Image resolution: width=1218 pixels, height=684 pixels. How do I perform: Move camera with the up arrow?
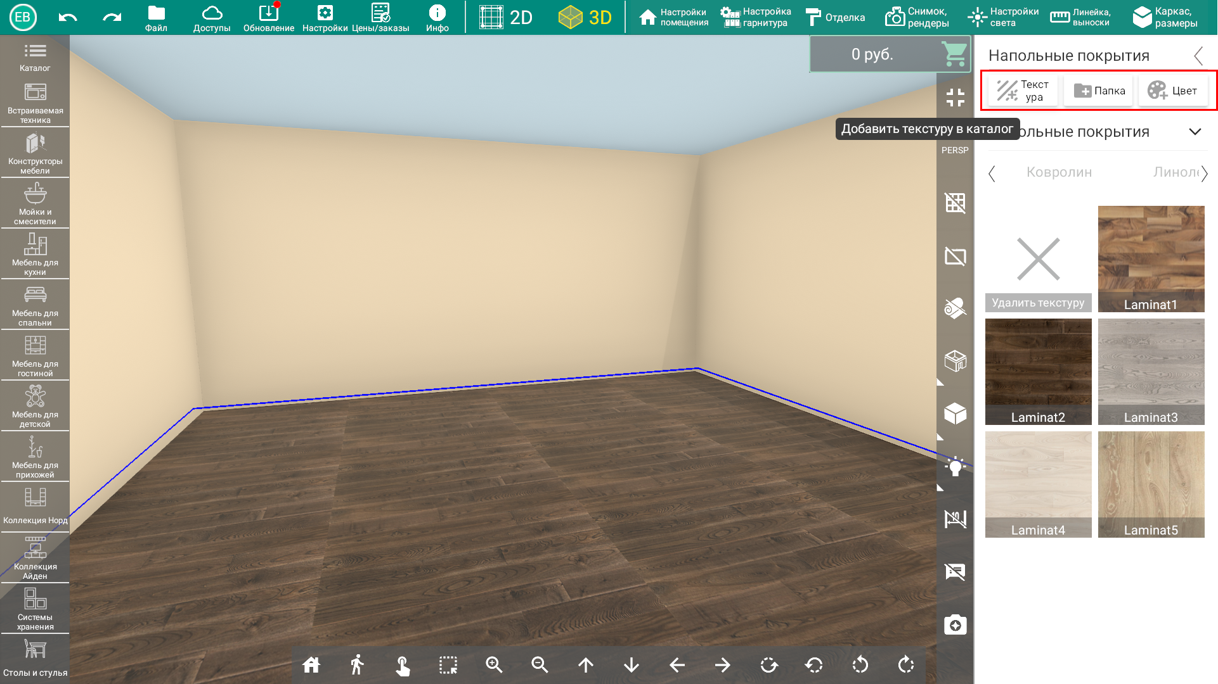(x=586, y=665)
